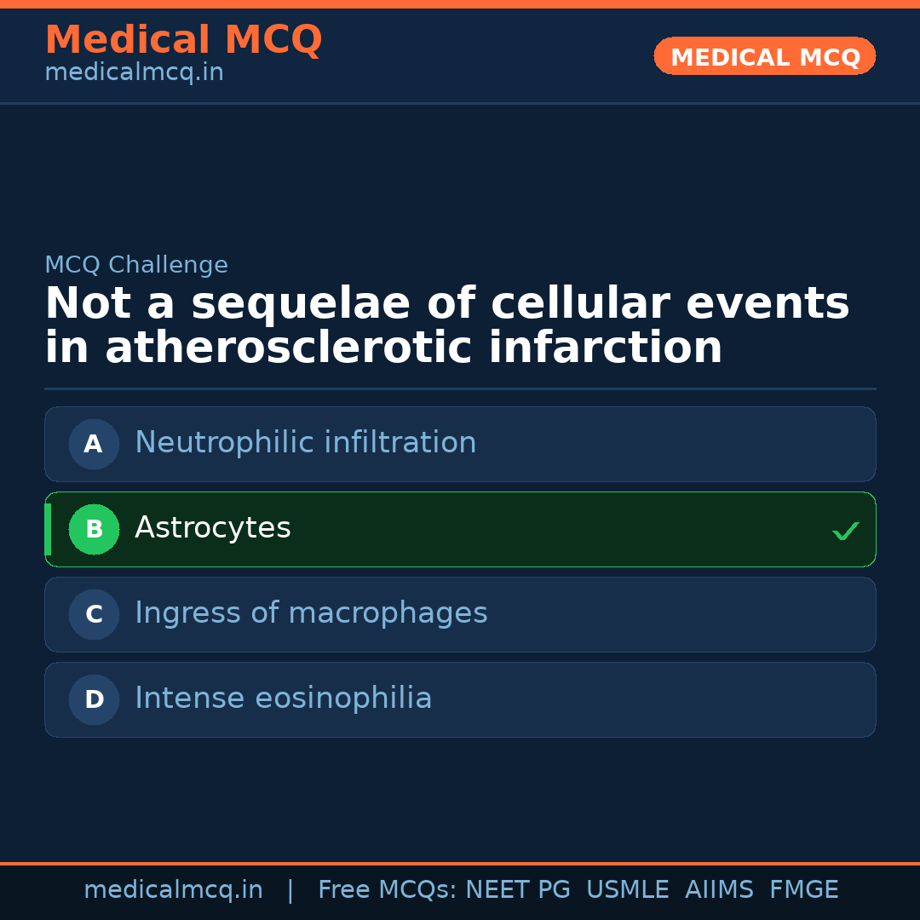Click the green B letter circle

click(x=94, y=529)
